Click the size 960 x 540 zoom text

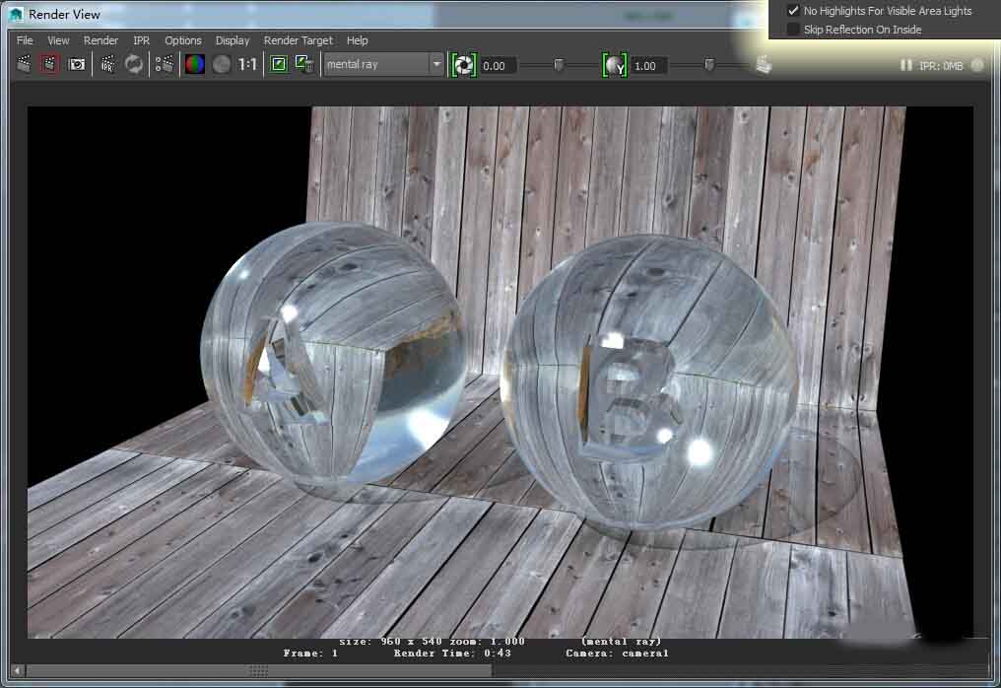coord(432,641)
